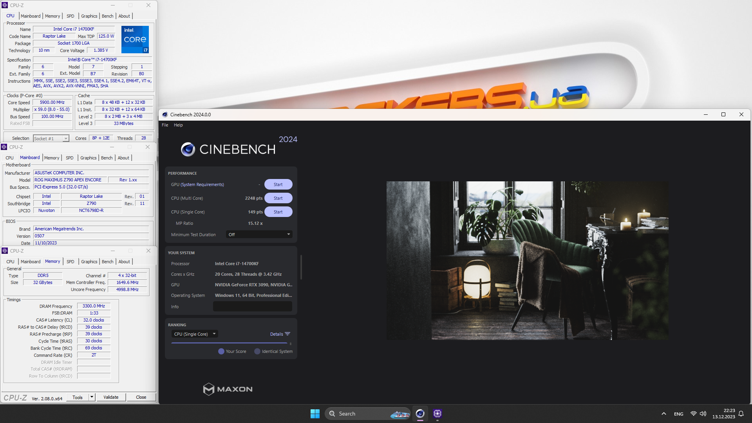This screenshot has width=752, height=423.
Task: Open Windows Start menu icon
Action: click(x=315, y=414)
